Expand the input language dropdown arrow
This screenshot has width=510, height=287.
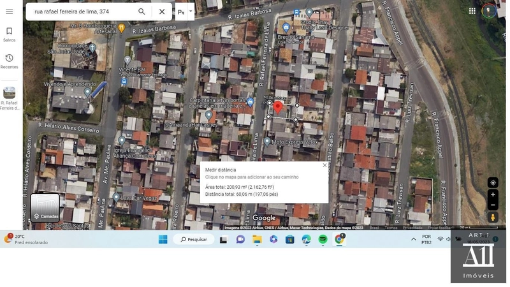tap(191, 11)
